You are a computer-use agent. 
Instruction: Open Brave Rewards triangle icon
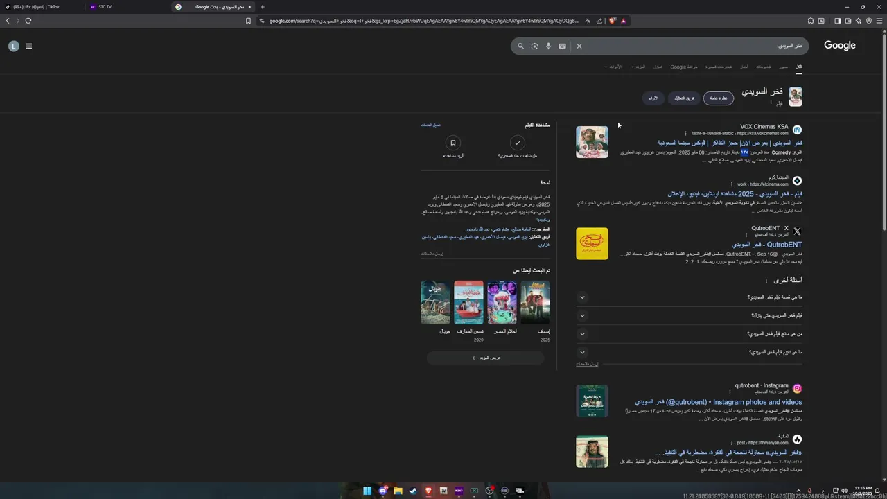[624, 21]
